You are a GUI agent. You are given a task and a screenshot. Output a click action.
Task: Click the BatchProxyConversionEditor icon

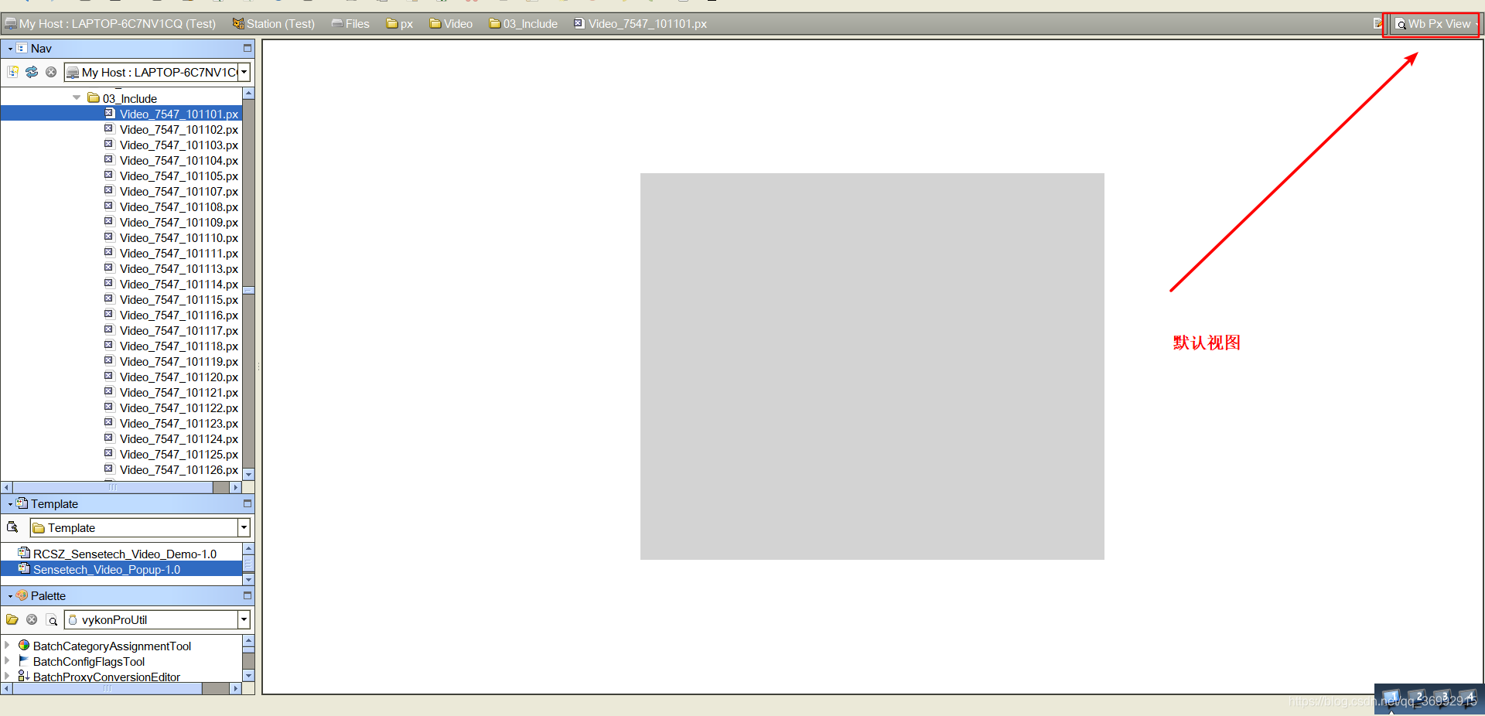24,676
